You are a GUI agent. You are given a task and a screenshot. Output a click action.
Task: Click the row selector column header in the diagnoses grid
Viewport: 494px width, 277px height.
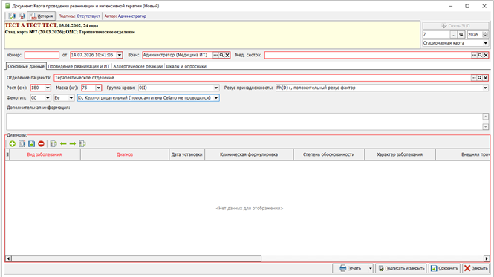click(7, 154)
